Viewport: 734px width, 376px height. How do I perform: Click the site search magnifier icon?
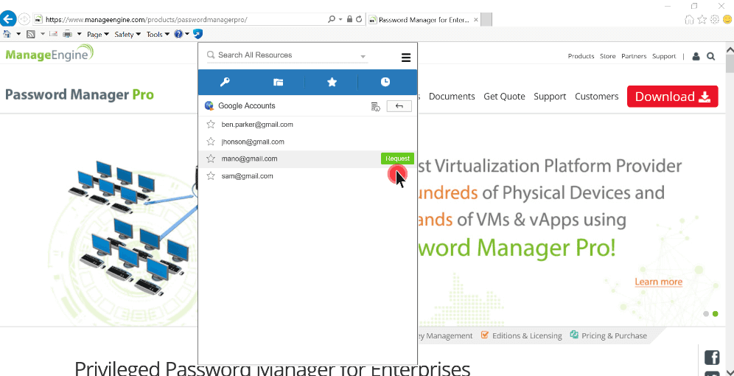click(x=710, y=56)
